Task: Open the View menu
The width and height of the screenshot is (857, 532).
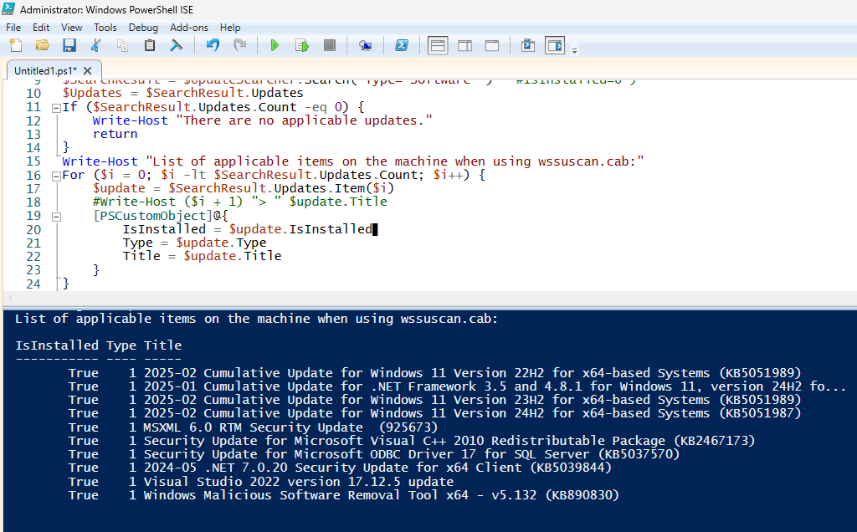Action: click(x=72, y=28)
